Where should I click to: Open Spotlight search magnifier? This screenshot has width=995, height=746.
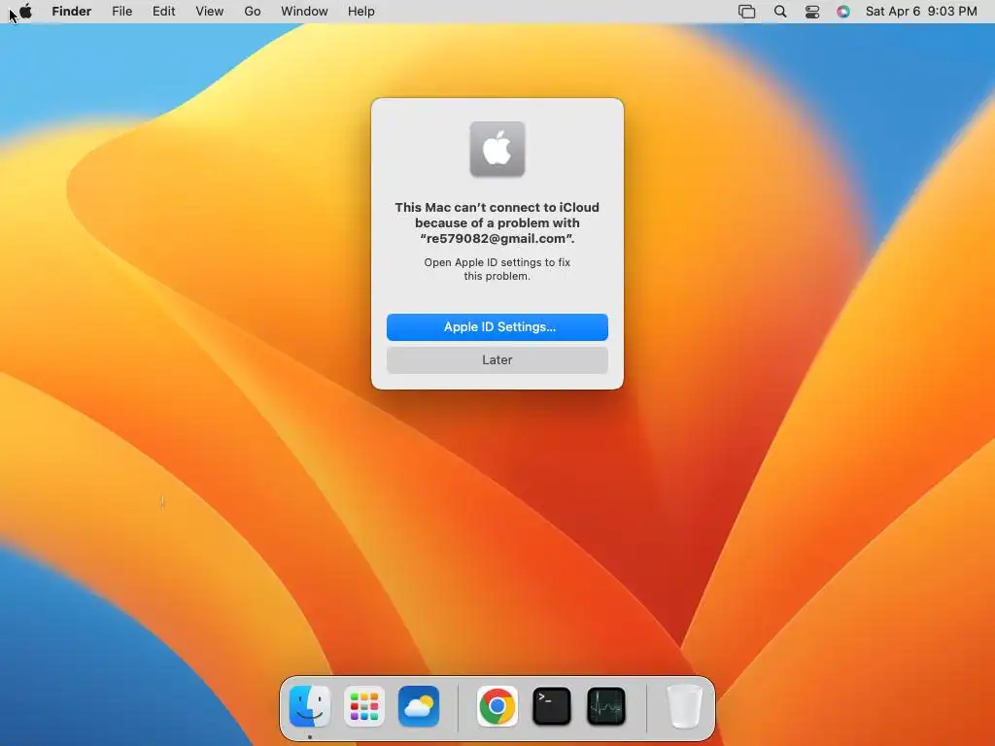(x=780, y=12)
